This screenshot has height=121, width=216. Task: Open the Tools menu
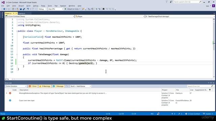click(50, 6)
